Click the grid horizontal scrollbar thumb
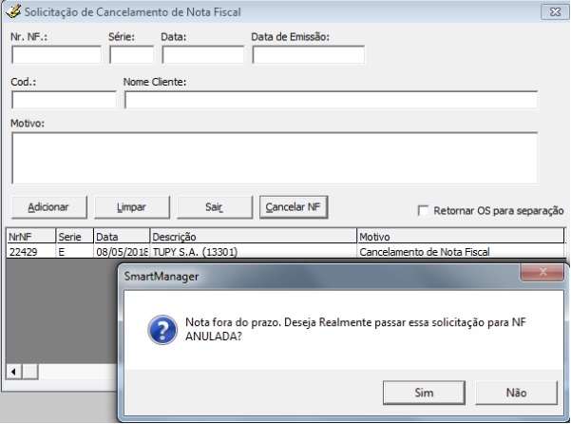Image resolution: width=571 pixels, height=424 pixels. [30, 372]
